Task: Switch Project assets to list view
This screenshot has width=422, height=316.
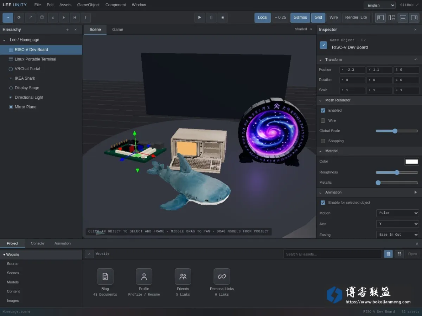Action: pyautogui.click(x=399, y=254)
